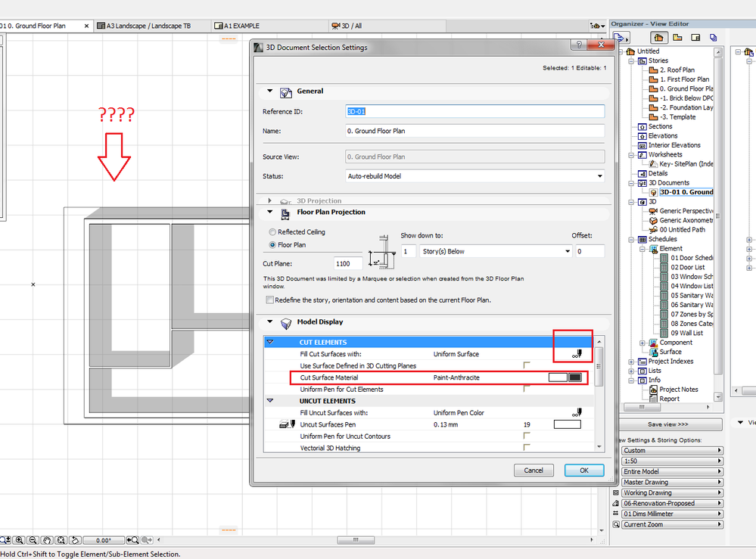Click chain icon in Fill Uncut Surfaces row

pos(577,412)
